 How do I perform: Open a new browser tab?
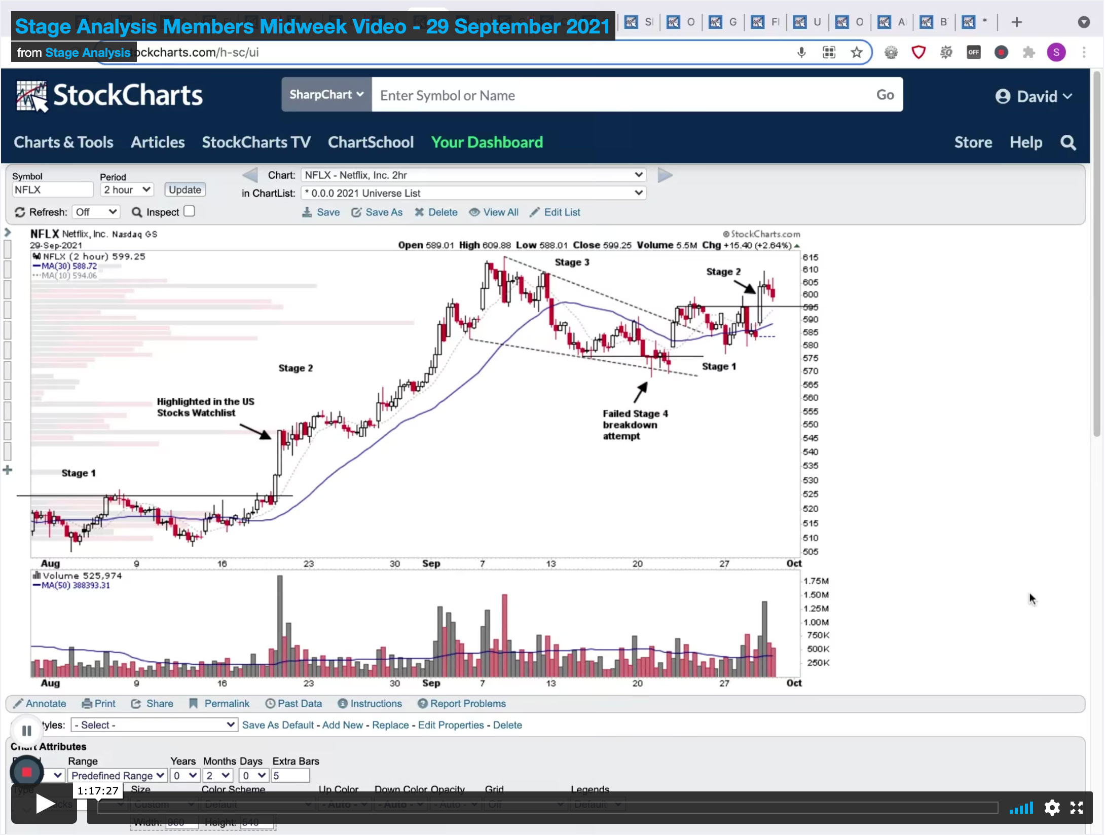[1016, 22]
